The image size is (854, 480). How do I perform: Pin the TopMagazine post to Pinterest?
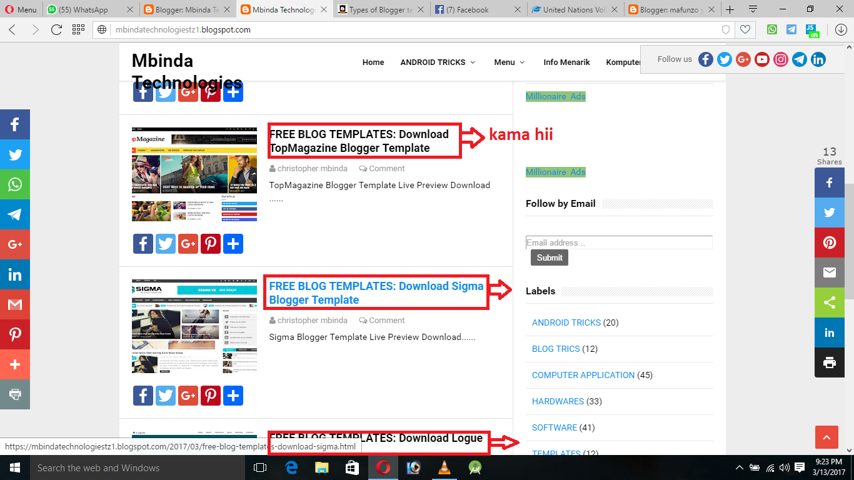click(211, 244)
